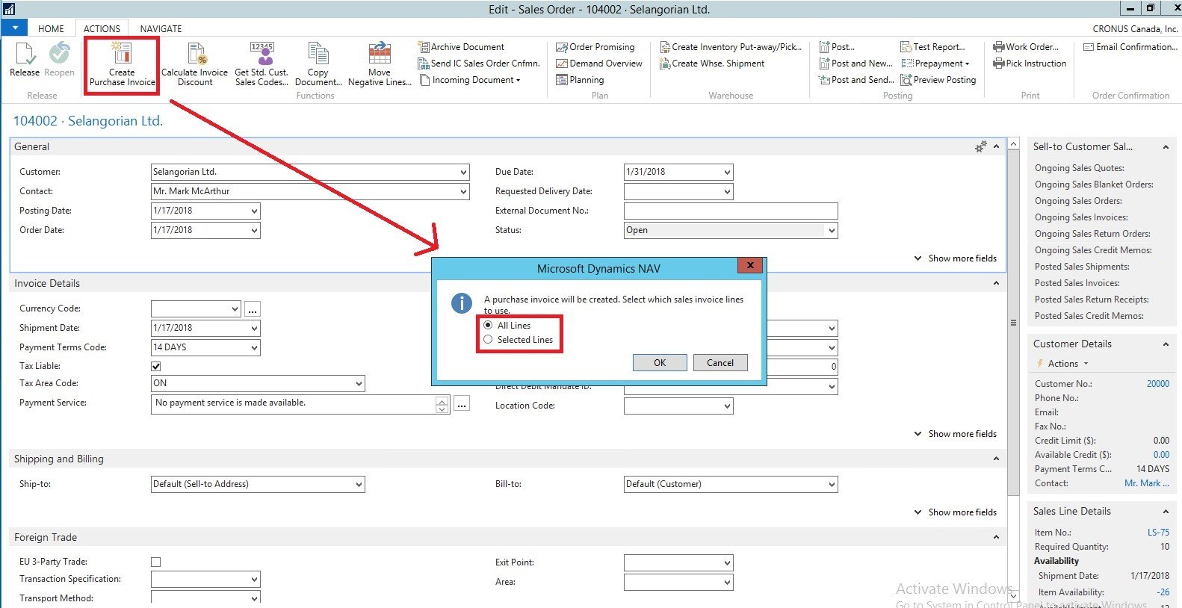The width and height of the screenshot is (1182, 608).
Task: Print Pick Instruction
Action: (1030, 63)
